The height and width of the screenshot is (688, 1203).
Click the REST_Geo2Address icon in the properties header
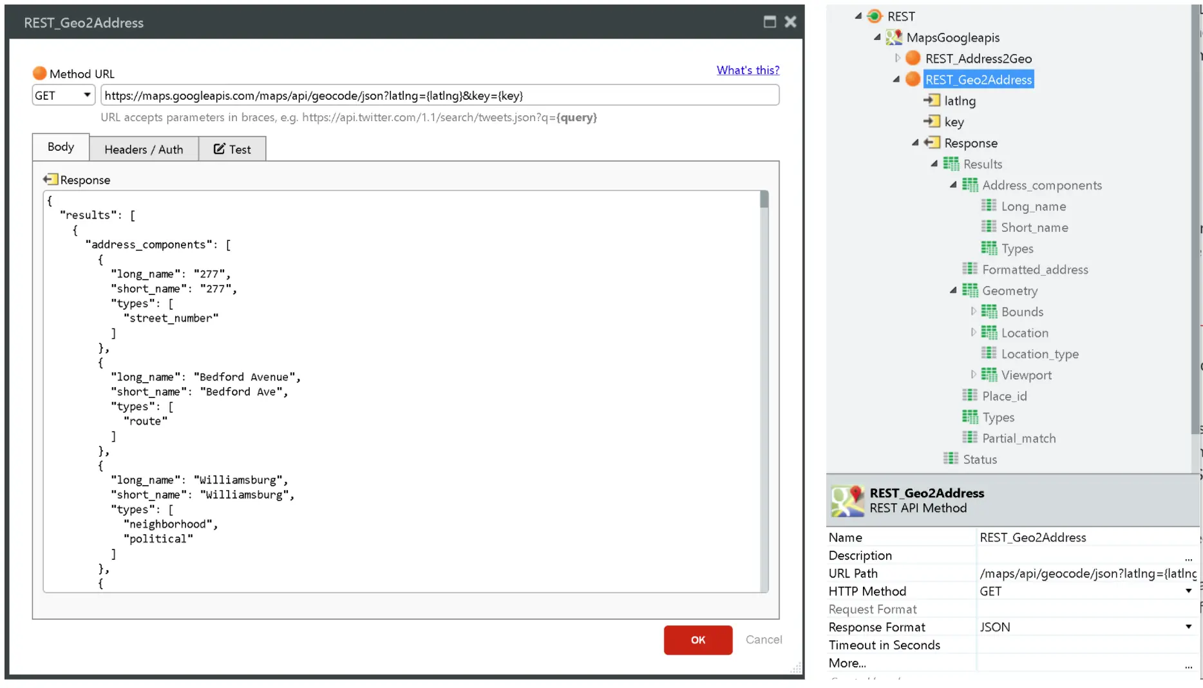tap(847, 501)
